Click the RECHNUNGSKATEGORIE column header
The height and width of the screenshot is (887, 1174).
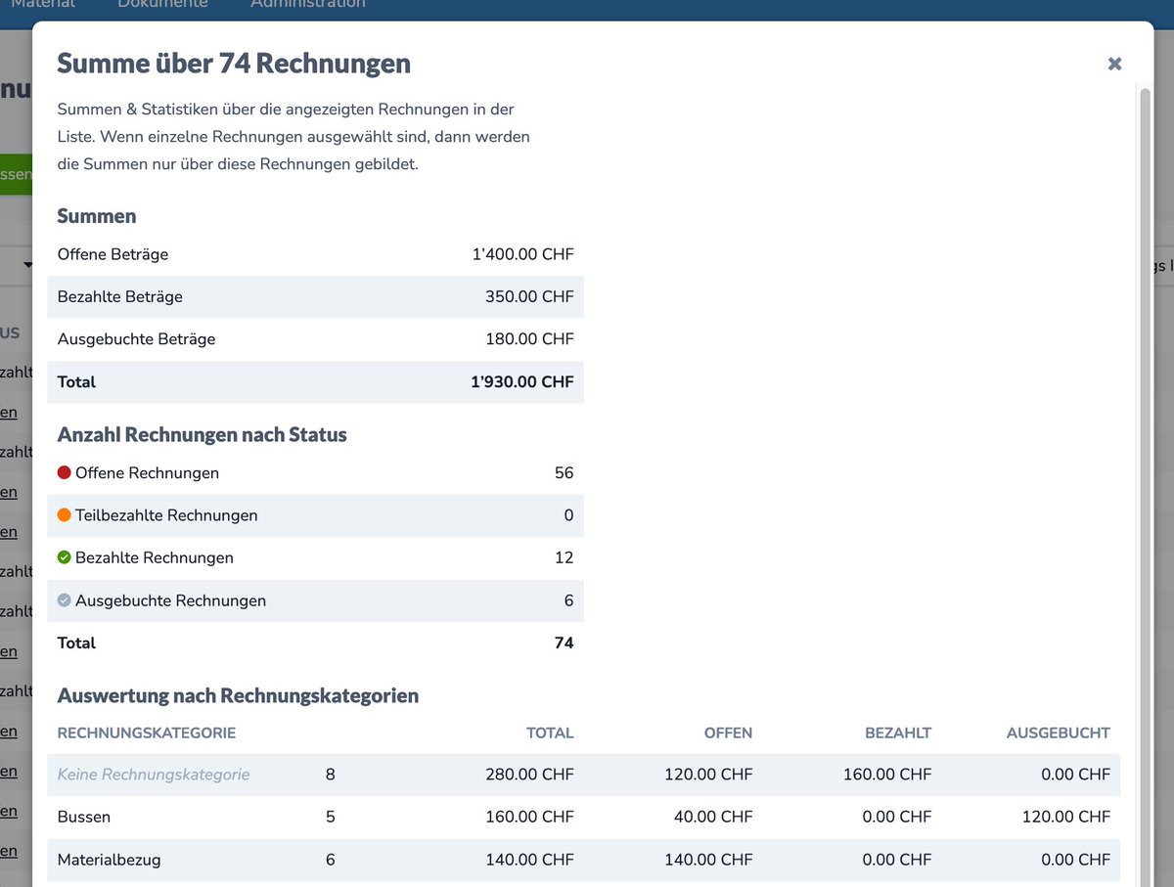147,732
